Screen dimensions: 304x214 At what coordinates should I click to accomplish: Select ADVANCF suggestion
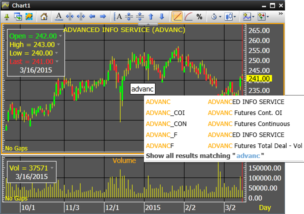click(x=160, y=146)
